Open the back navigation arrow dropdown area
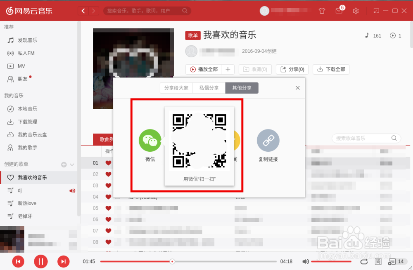Viewport: 413px width, 270px height. click(x=83, y=11)
